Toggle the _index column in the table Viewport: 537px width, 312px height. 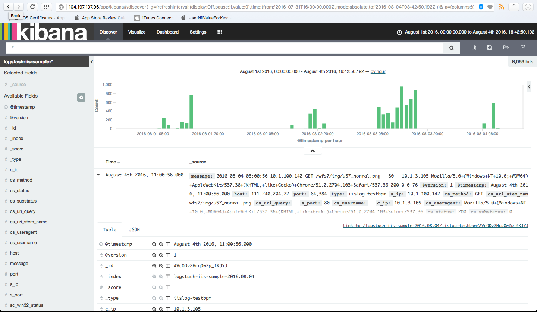click(x=168, y=277)
